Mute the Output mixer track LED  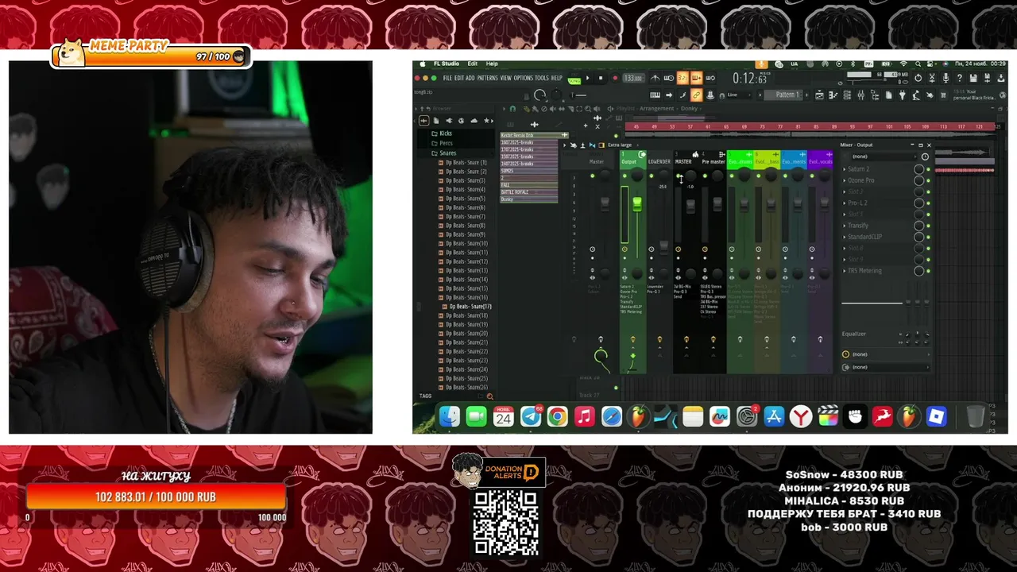pos(624,176)
